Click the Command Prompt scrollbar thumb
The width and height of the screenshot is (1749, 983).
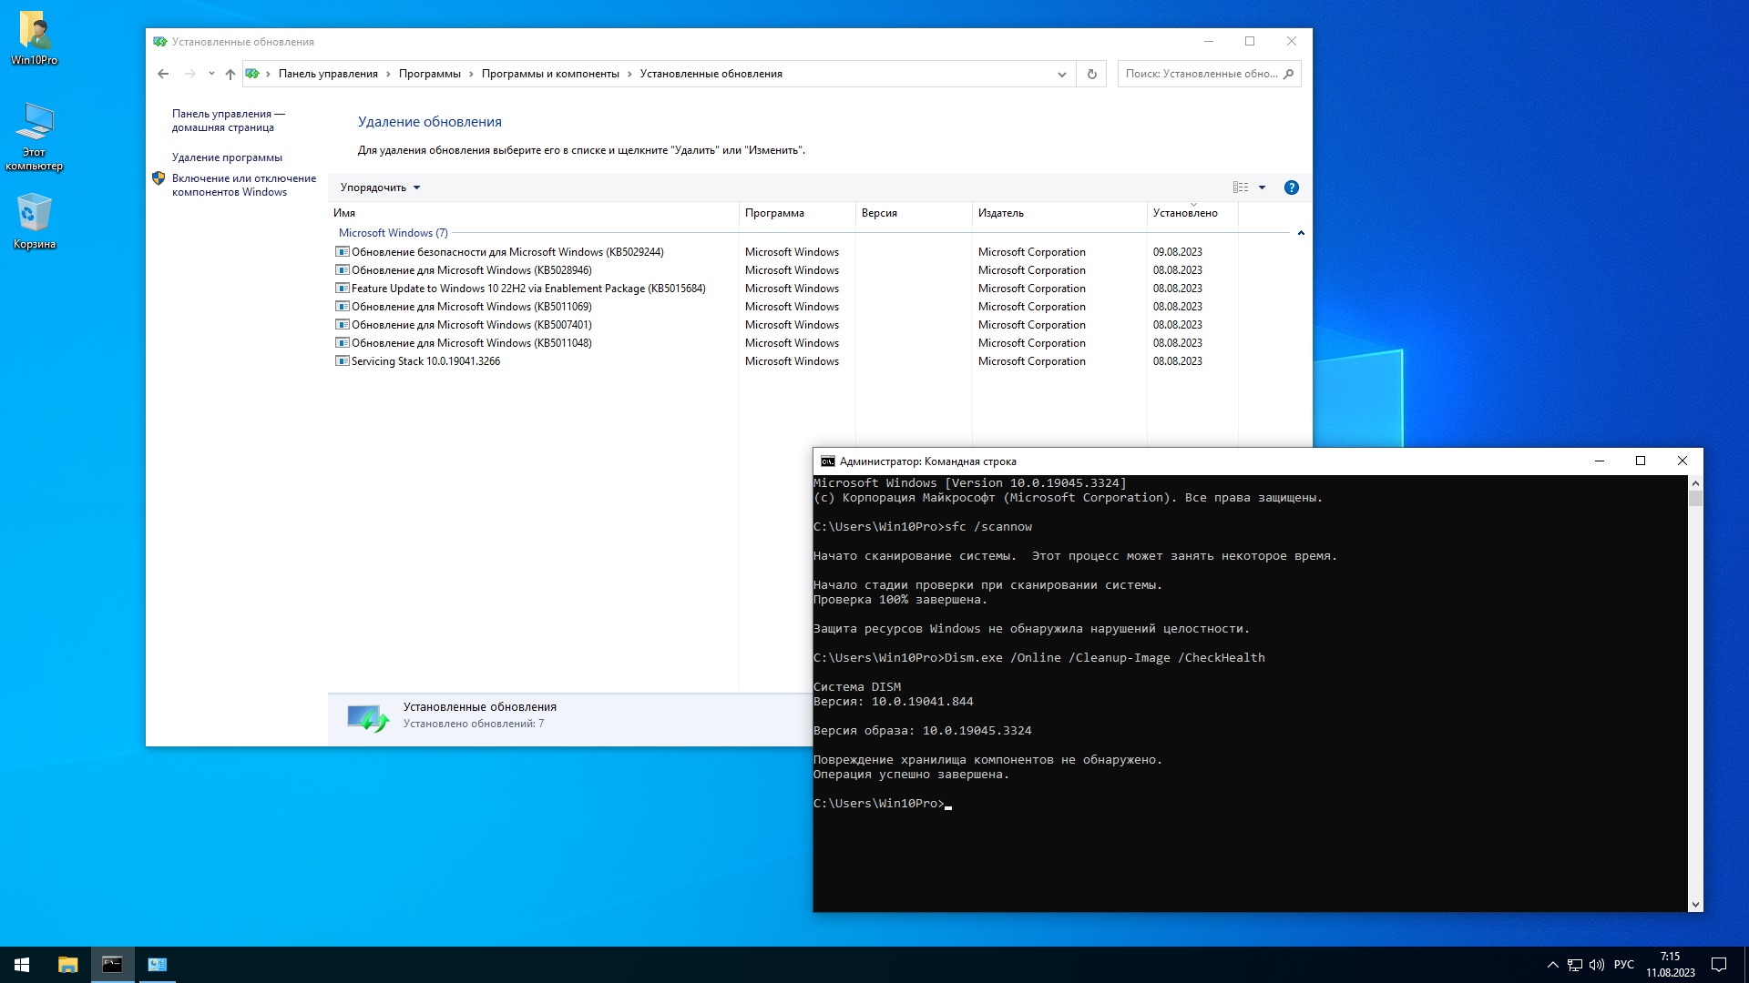click(1695, 499)
